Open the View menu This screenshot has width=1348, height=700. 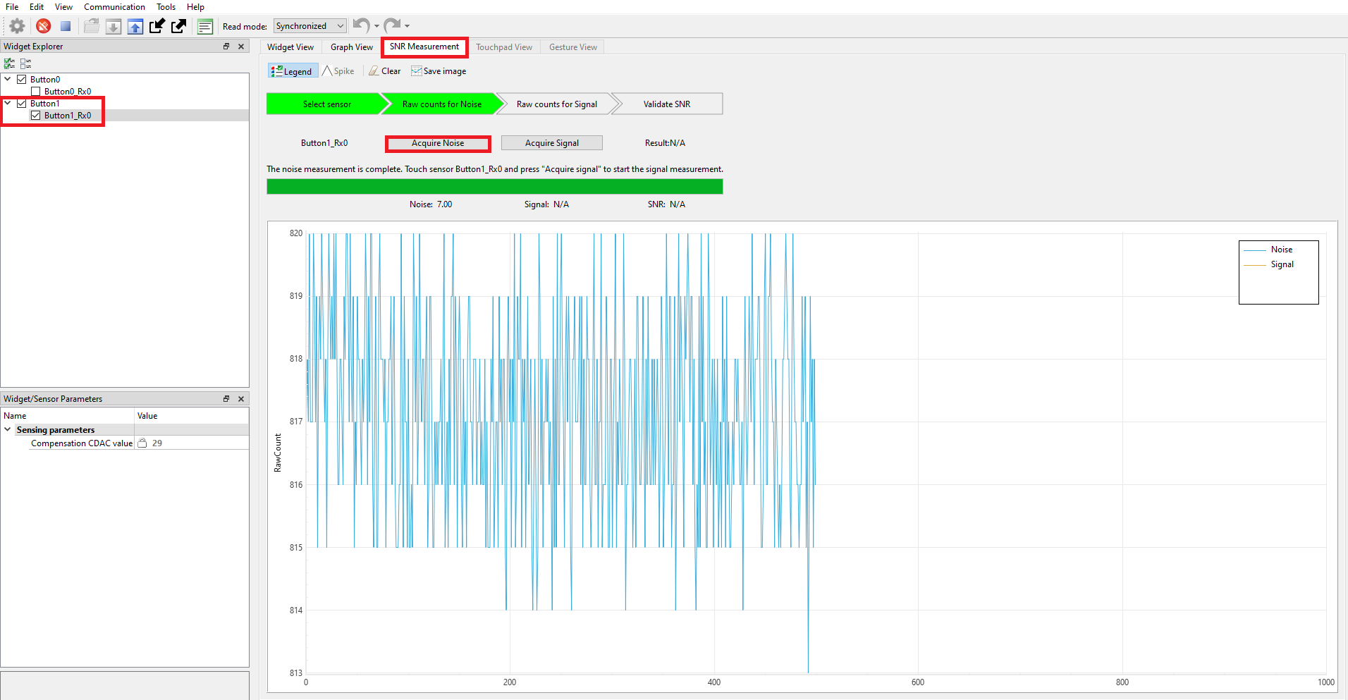pyautogui.click(x=63, y=7)
